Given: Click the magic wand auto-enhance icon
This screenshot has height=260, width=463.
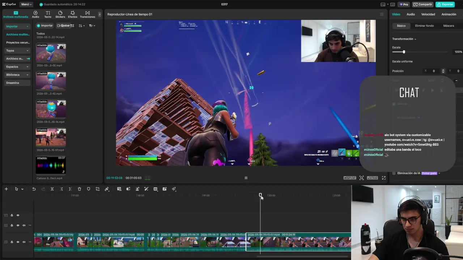Looking at the screenshot, I should pos(146,189).
